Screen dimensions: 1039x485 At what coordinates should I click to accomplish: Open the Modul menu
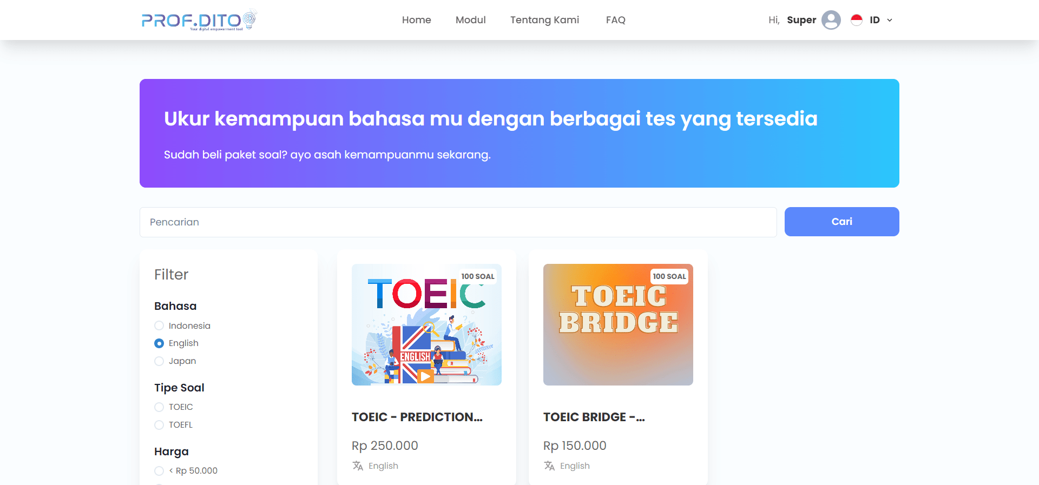[471, 20]
